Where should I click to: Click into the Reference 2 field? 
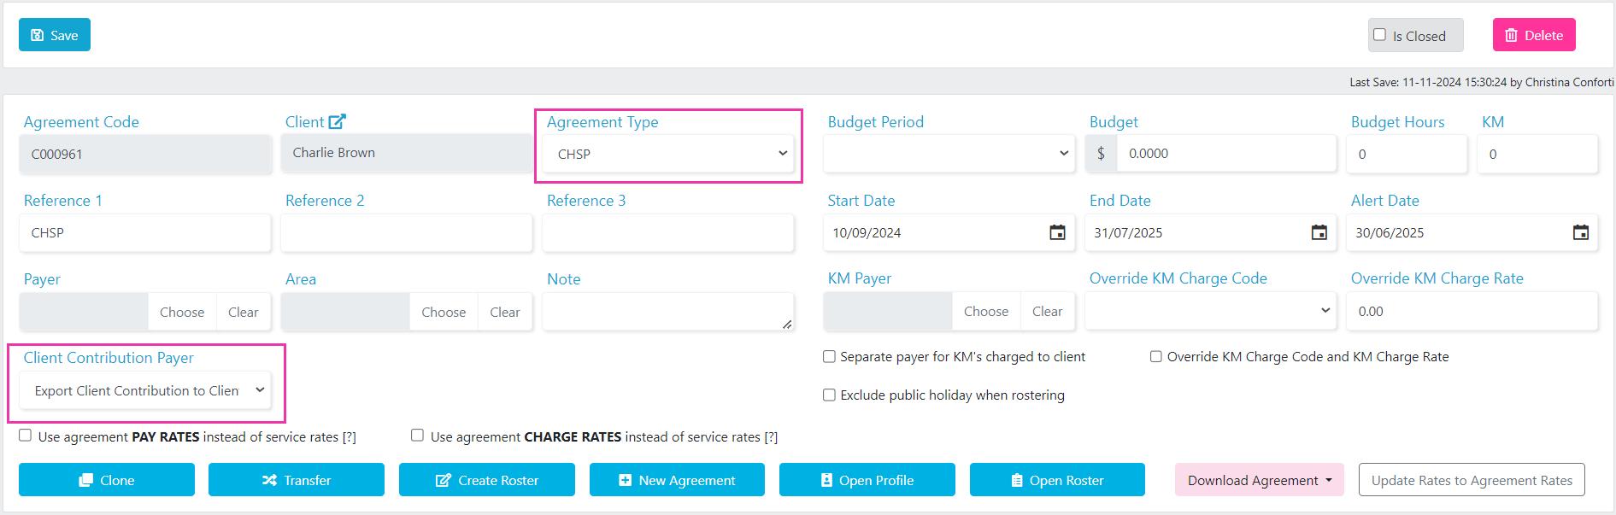(407, 232)
